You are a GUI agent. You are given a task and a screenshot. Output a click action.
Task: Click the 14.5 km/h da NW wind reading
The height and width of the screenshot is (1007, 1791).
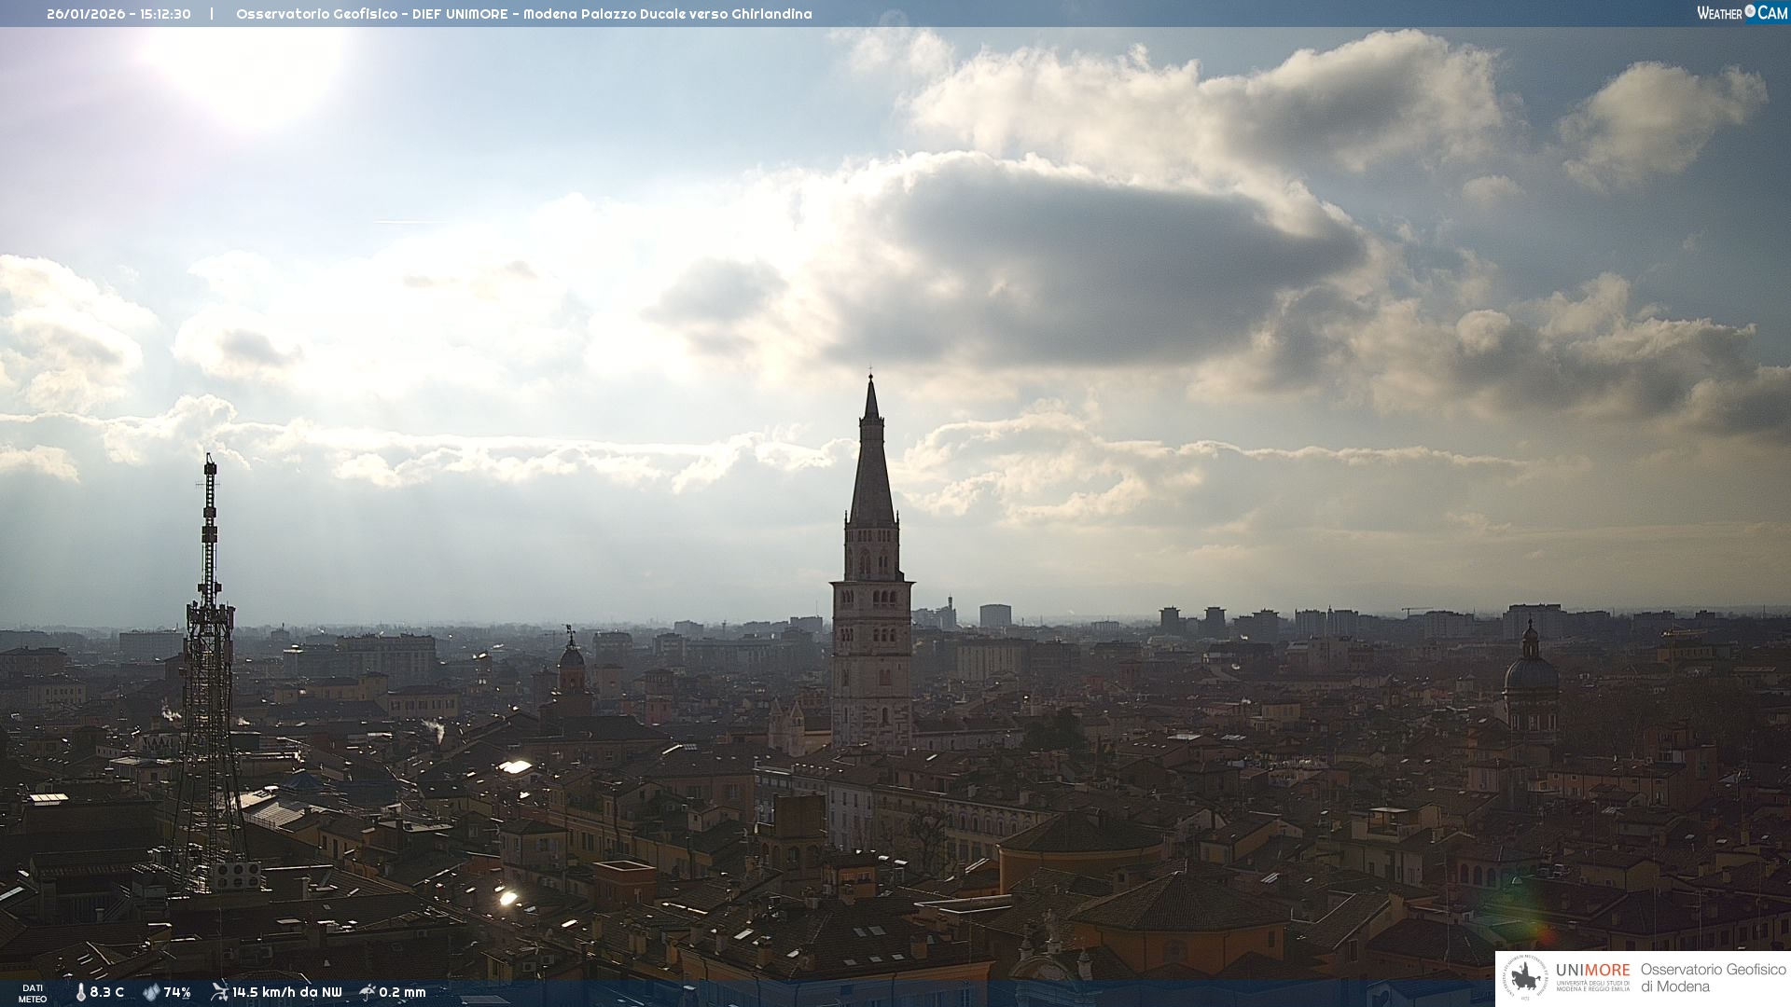286,992
